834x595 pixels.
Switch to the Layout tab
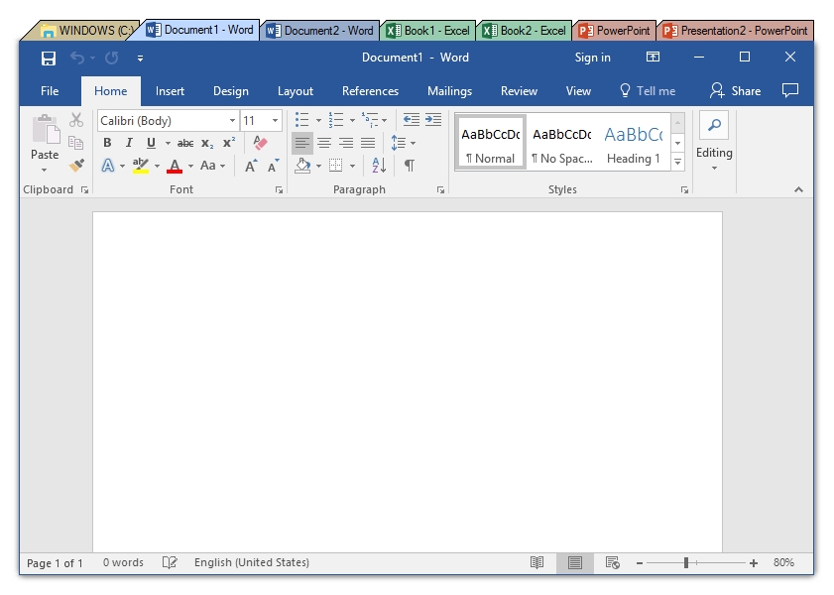(296, 91)
